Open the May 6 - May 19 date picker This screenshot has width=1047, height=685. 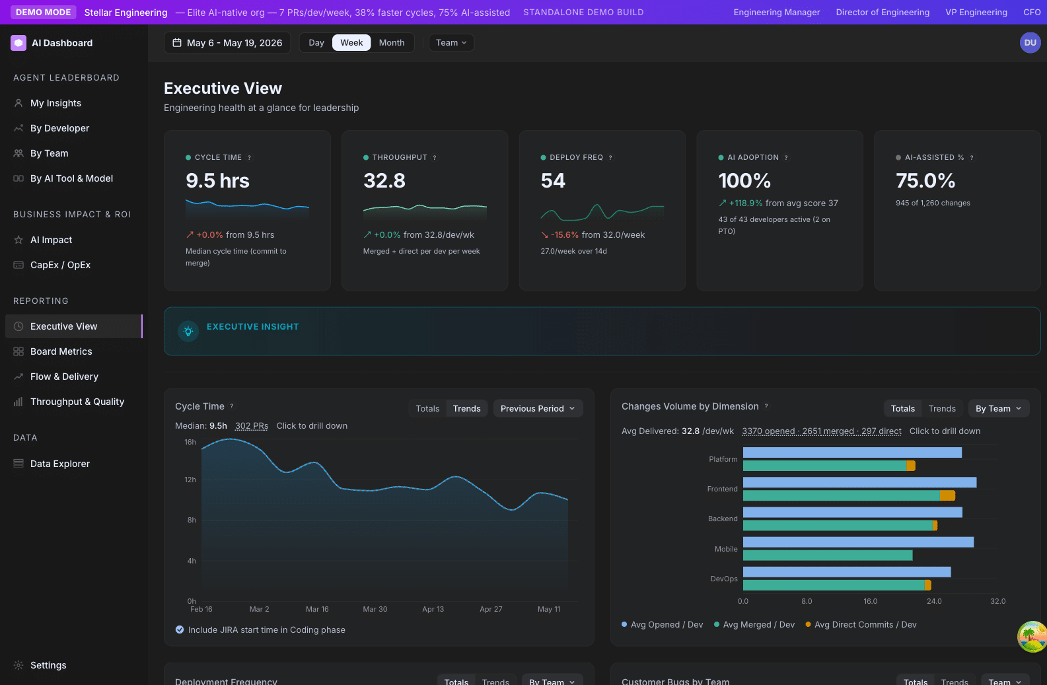(227, 43)
